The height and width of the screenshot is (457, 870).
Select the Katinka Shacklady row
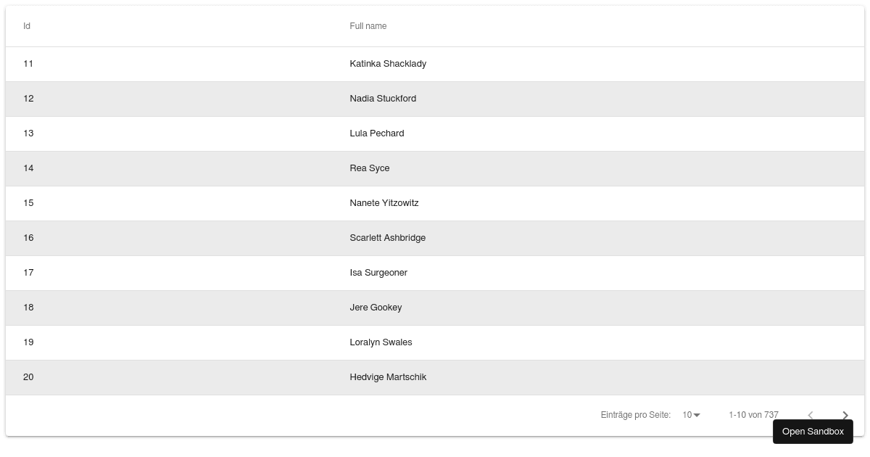click(388, 64)
